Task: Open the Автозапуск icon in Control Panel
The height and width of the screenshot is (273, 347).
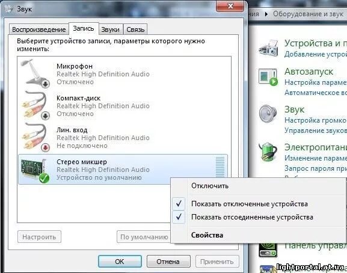Action: pos(268,77)
